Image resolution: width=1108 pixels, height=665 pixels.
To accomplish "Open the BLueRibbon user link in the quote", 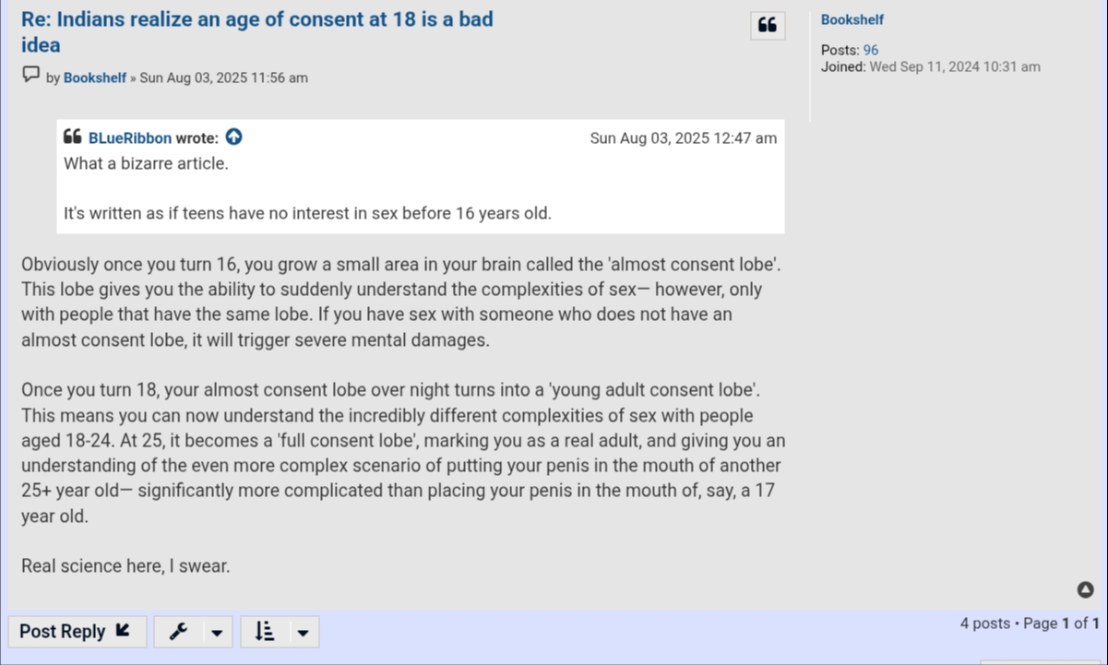I will [x=130, y=138].
